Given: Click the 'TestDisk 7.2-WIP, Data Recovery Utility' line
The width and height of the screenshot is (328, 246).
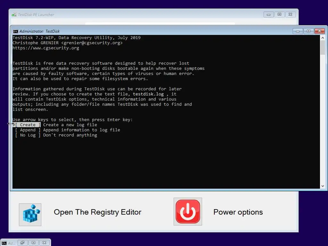Looking at the screenshot, I should pos(77,38).
